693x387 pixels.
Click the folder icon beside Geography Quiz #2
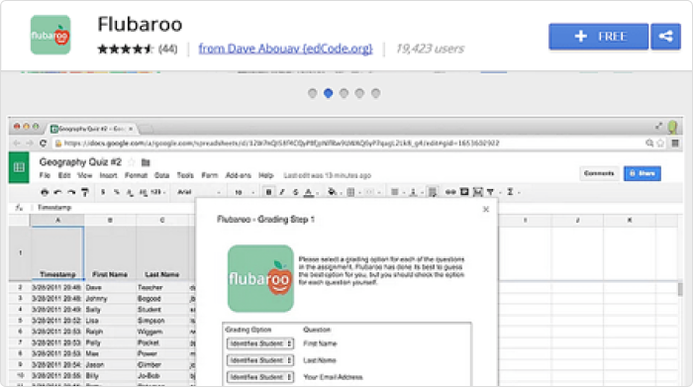coord(146,162)
